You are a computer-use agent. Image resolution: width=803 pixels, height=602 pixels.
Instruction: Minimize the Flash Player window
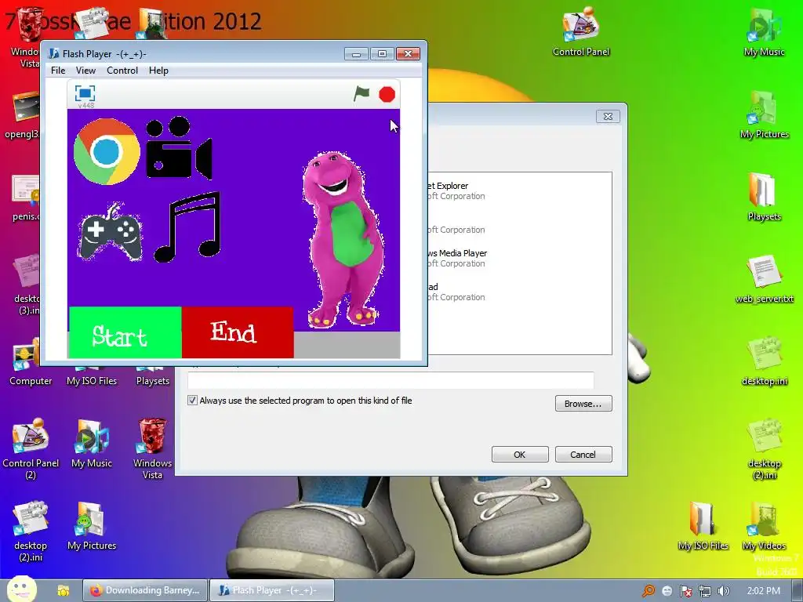[356, 54]
